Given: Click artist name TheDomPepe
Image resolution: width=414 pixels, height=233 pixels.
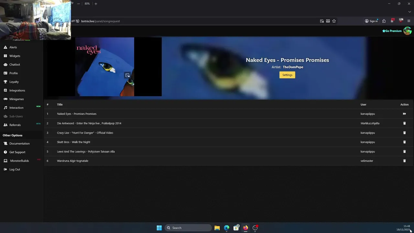Looking at the screenshot, I should click(x=293, y=67).
